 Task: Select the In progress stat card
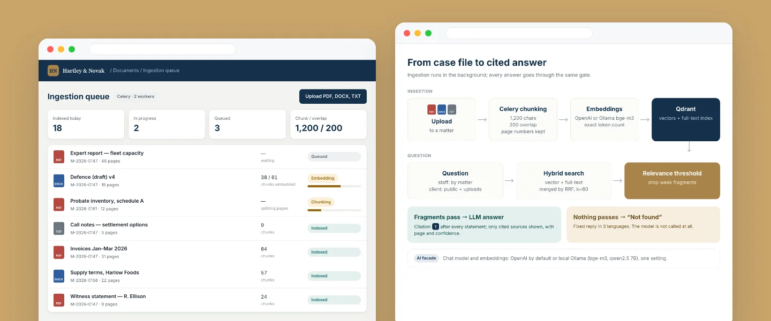167,124
